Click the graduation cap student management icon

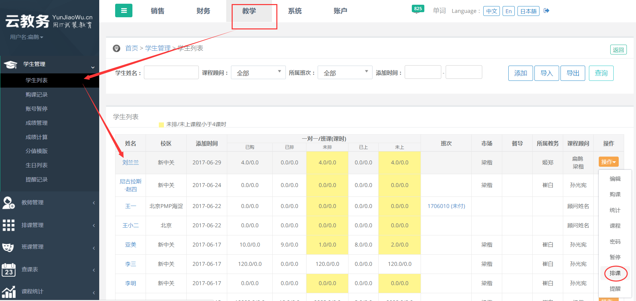(10, 64)
